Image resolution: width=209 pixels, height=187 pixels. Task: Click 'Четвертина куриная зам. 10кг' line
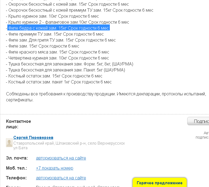pos(57,58)
